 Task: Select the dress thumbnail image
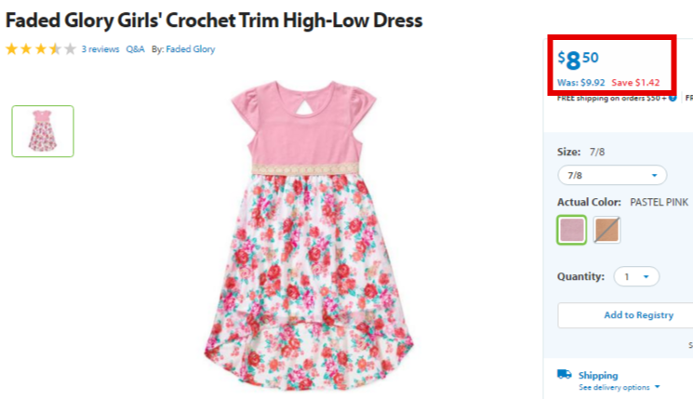43,131
